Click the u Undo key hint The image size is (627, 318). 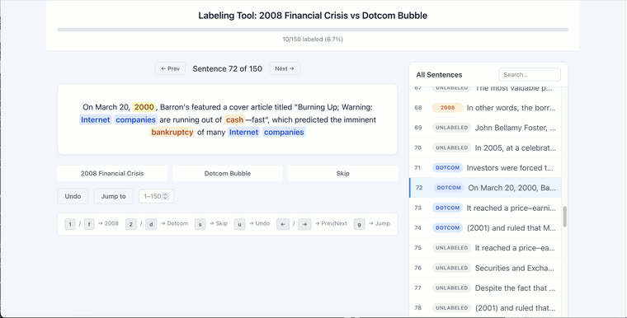[239, 224]
